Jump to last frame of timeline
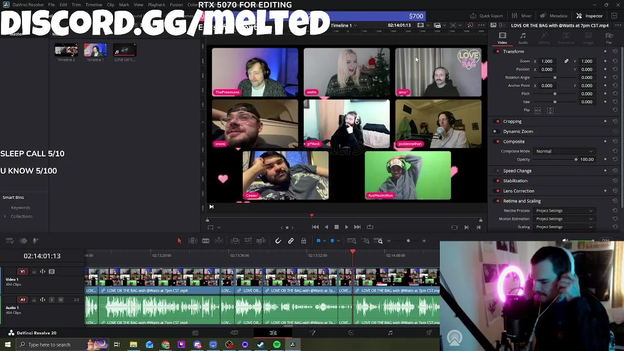Viewport: 624px width, 351px height. tap(357, 227)
